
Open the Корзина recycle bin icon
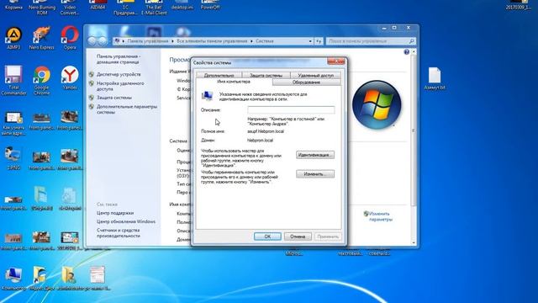[x=13, y=4]
